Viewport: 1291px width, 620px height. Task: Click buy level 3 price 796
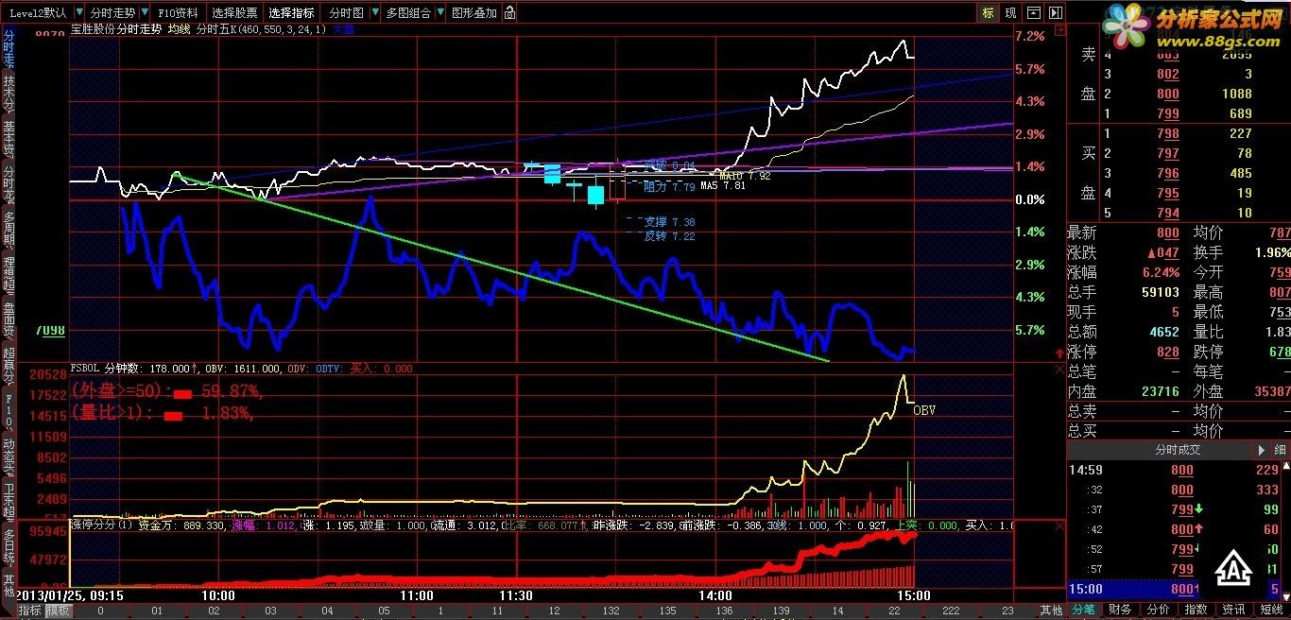(1167, 174)
